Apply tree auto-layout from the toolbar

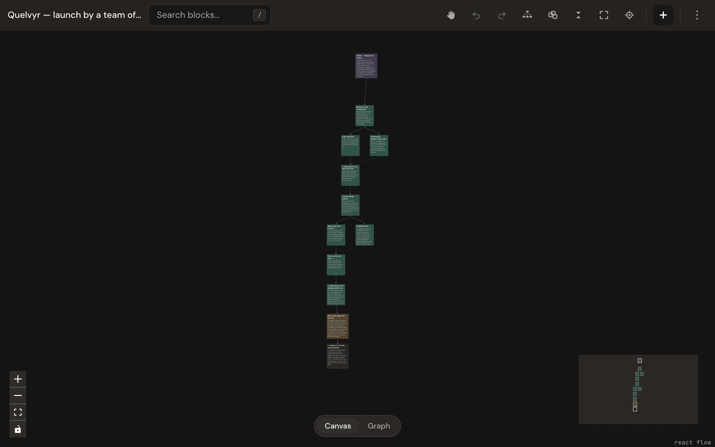point(527,15)
